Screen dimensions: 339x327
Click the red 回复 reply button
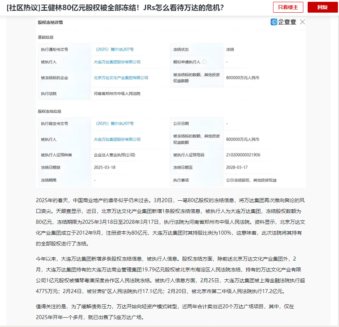(322, 7)
